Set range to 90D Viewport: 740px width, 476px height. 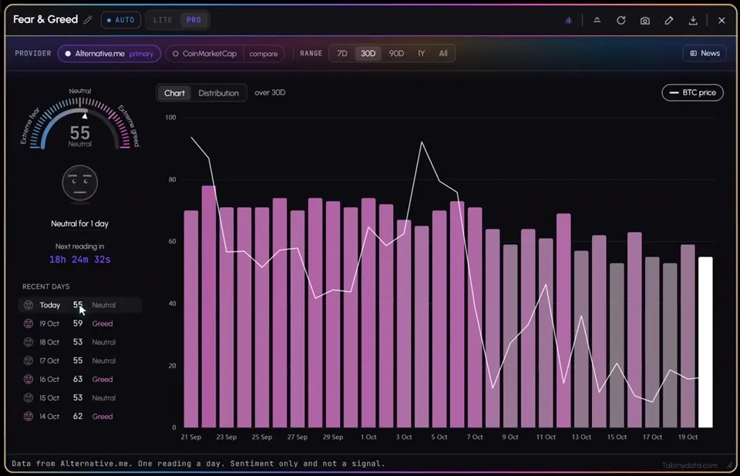(x=396, y=53)
